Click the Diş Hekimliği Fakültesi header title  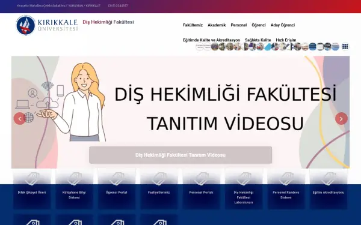point(108,22)
